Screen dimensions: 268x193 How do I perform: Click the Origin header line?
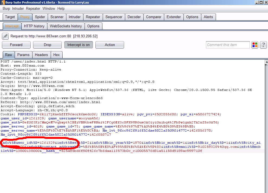[32, 86]
